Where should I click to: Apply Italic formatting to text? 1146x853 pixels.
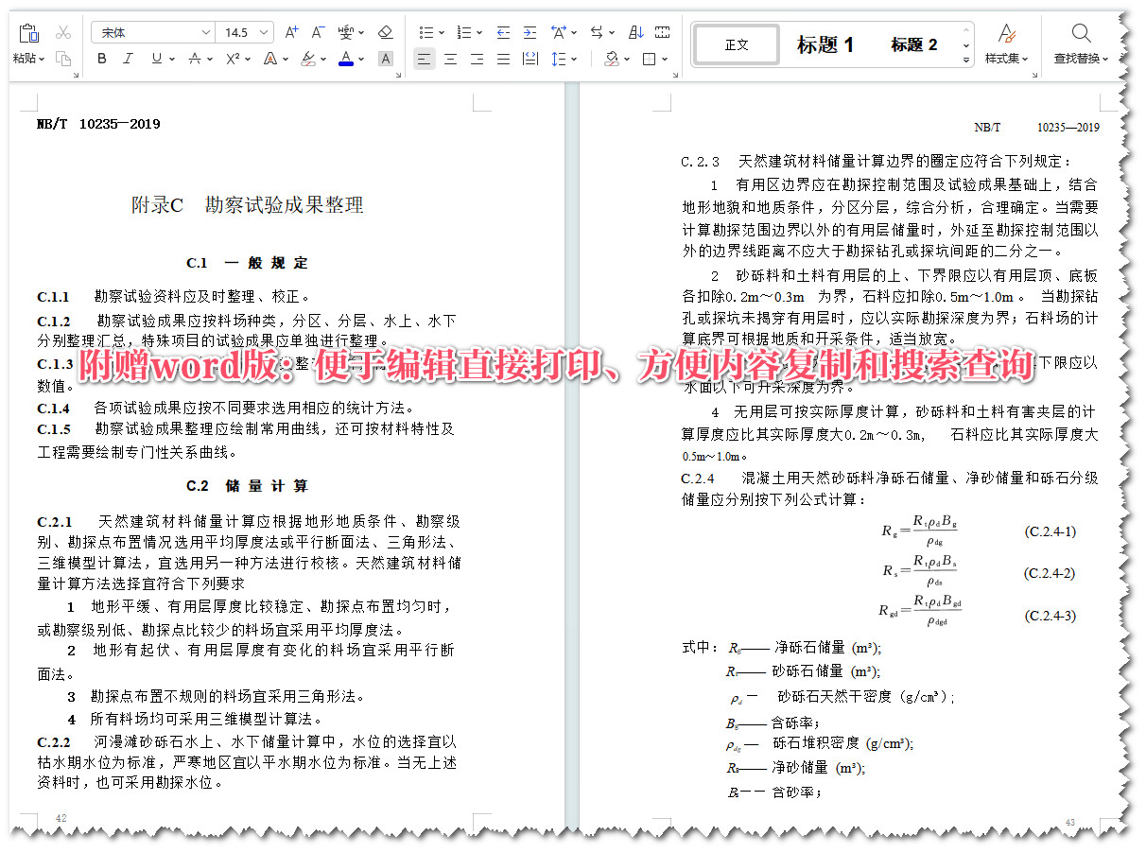click(128, 59)
